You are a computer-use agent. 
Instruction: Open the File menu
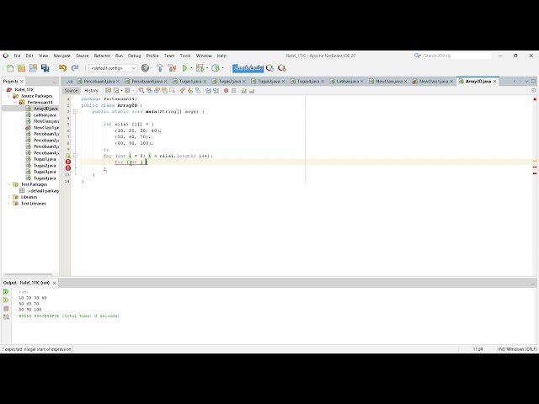pyautogui.click(x=17, y=56)
